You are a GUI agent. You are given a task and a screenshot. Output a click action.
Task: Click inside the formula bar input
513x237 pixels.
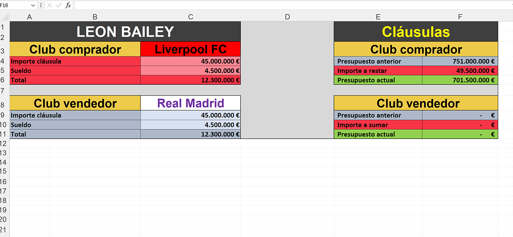click(293, 5)
